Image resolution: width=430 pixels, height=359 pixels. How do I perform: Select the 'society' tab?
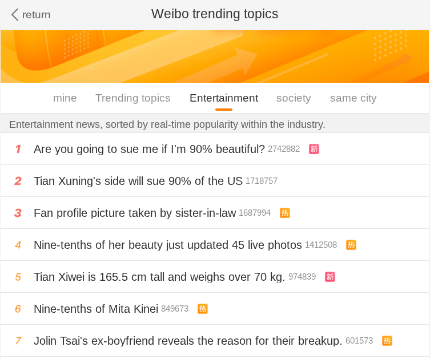pos(294,98)
